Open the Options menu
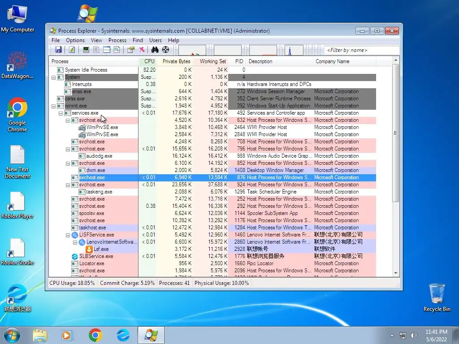The image size is (459, 344). tap(75, 40)
